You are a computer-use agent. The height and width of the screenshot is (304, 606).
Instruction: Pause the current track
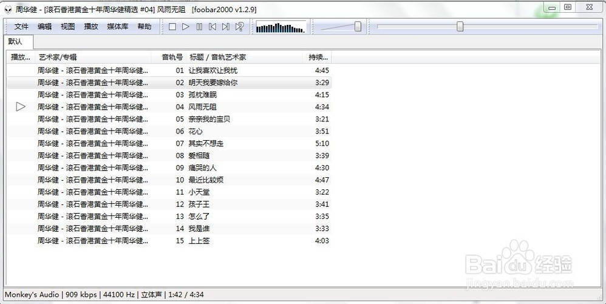(x=199, y=27)
